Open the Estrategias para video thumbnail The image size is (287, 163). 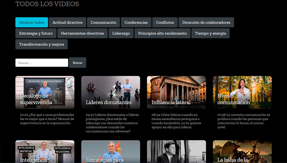pos(111,152)
